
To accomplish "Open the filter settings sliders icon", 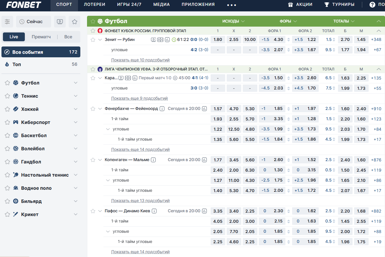I will pos(7,22).
